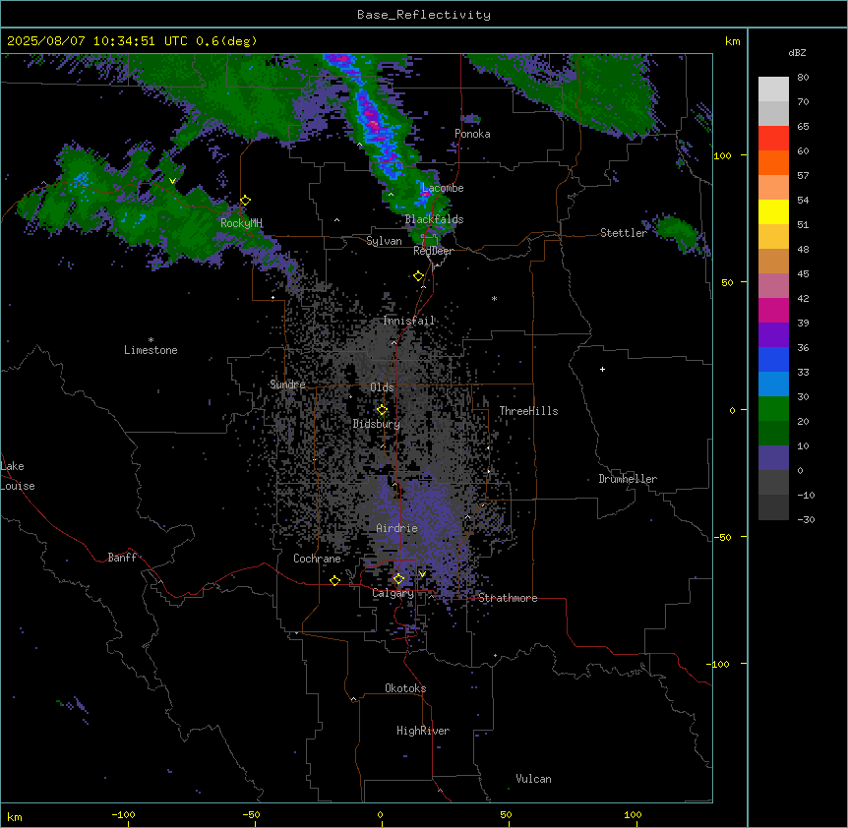Click the Base_Reflectivity title
848x828 pixels.
(x=424, y=15)
